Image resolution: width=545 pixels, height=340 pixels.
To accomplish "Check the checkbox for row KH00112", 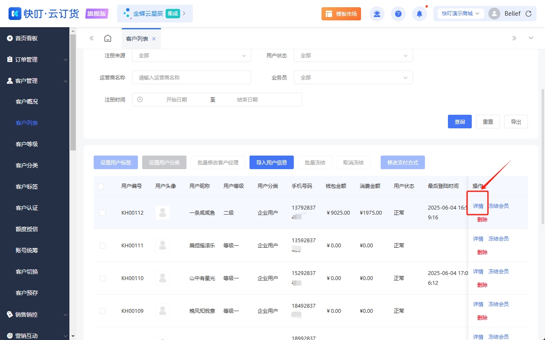I will pyautogui.click(x=103, y=212).
